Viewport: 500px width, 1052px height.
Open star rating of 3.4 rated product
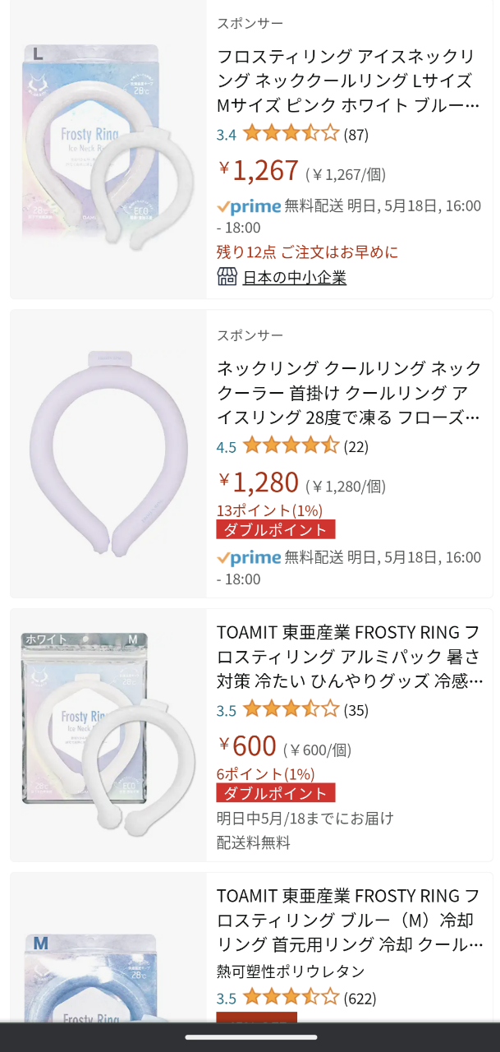(x=291, y=134)
